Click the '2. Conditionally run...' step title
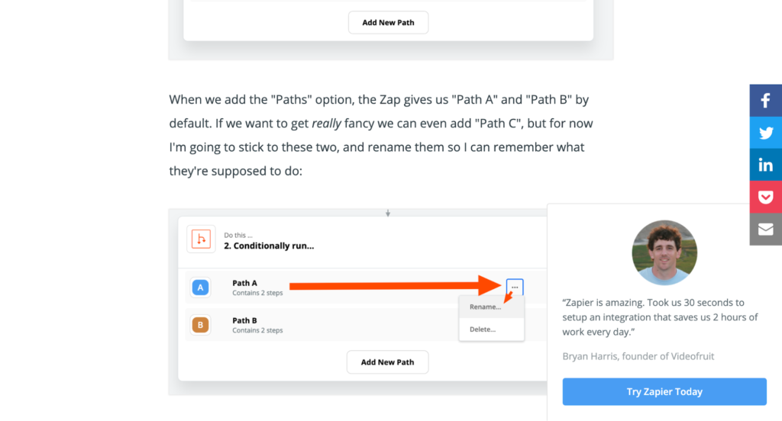782x421 pixels. tap(269, 246)
